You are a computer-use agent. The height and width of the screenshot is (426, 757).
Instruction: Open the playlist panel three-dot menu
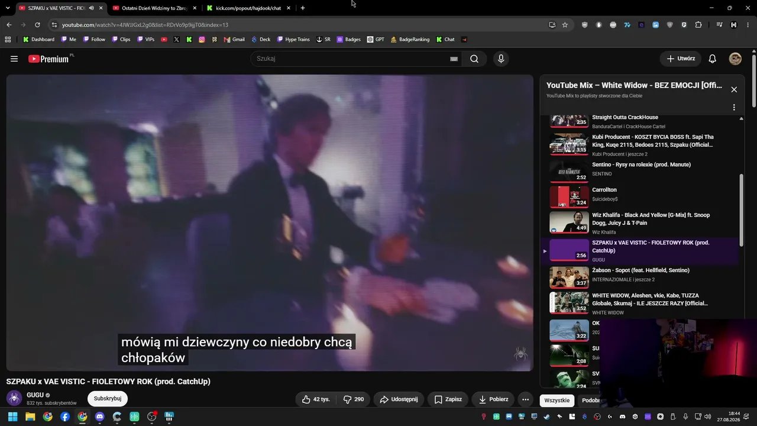coord(734,108)
